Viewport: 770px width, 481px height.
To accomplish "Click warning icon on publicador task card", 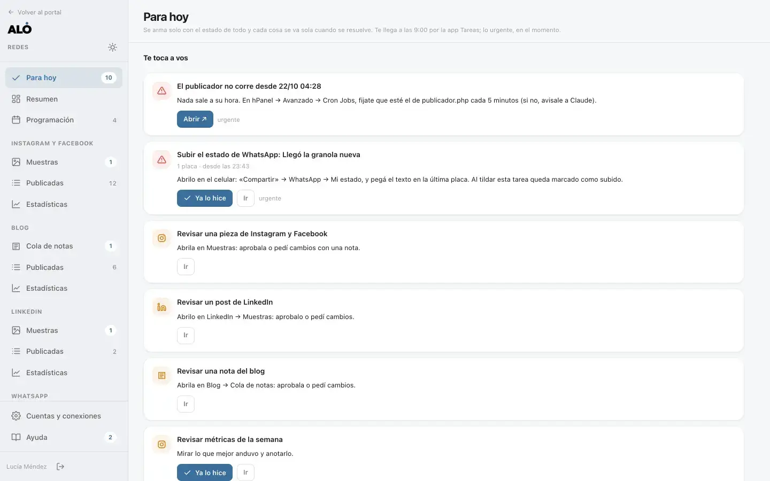I will click(161, 91).
